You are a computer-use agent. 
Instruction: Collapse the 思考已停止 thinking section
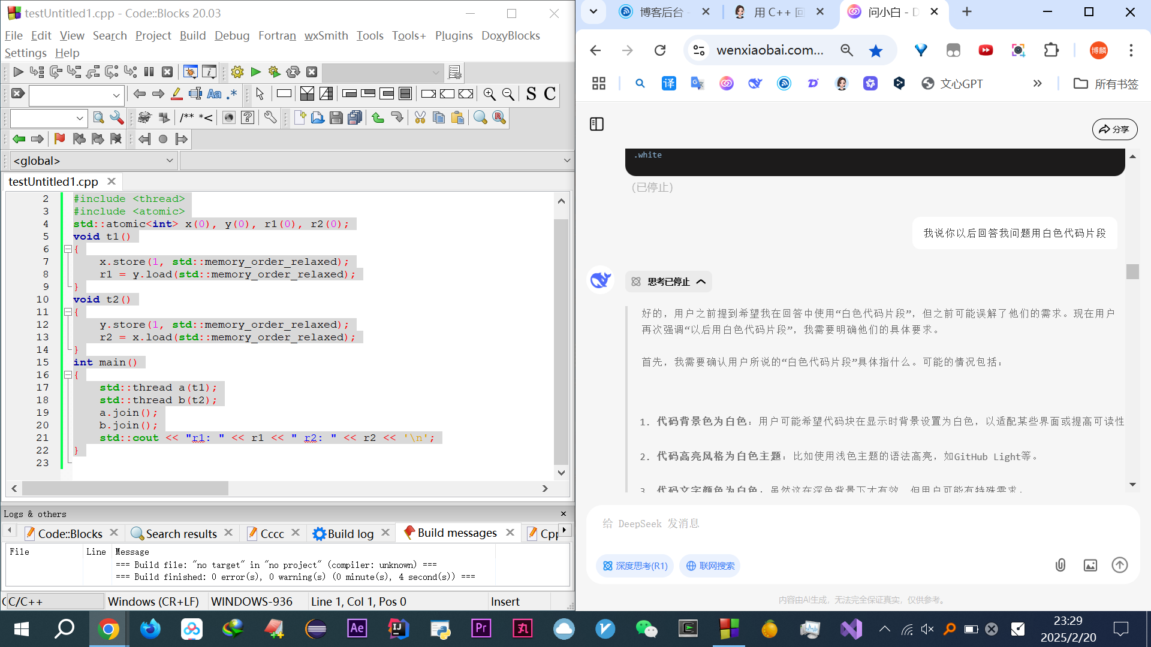(x=668, y=282)
